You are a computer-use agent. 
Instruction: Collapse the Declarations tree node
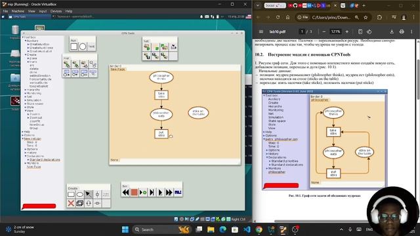(26, 156)
